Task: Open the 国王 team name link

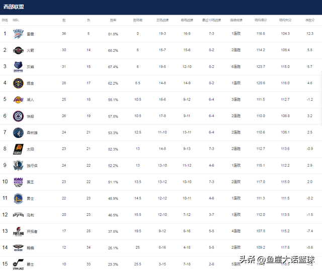Action: coord(30,182)
